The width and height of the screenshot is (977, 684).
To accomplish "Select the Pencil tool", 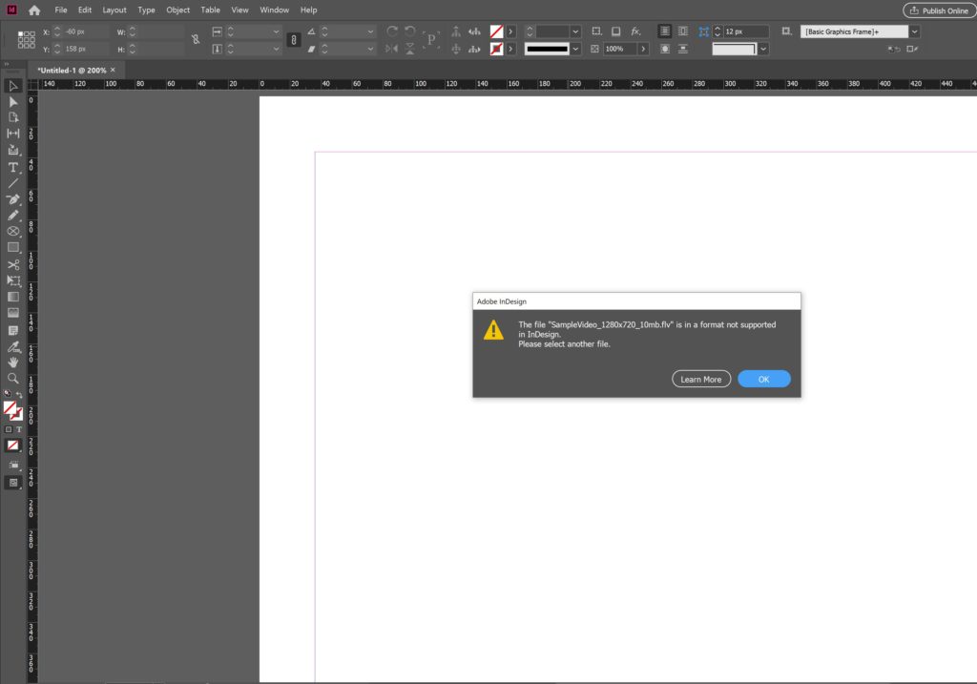I will pos(13,215).
